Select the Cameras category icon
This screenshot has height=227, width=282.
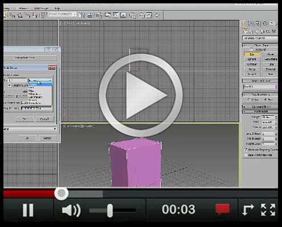262,31
